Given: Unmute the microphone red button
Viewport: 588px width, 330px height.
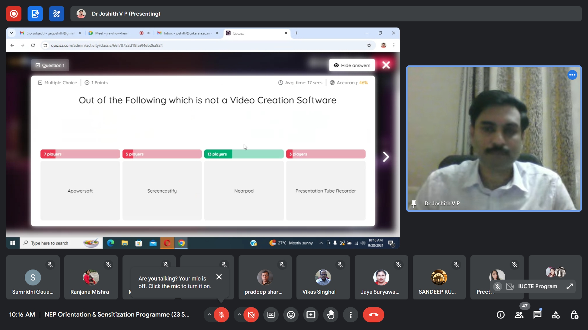Looking at the screenshot, I should tap(221, 315).
